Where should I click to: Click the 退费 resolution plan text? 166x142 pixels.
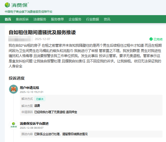click(37, 105)
